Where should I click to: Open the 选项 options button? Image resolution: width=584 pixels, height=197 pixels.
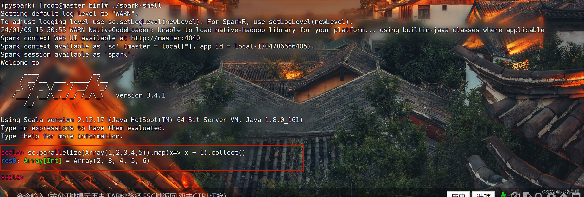point(483,194)
